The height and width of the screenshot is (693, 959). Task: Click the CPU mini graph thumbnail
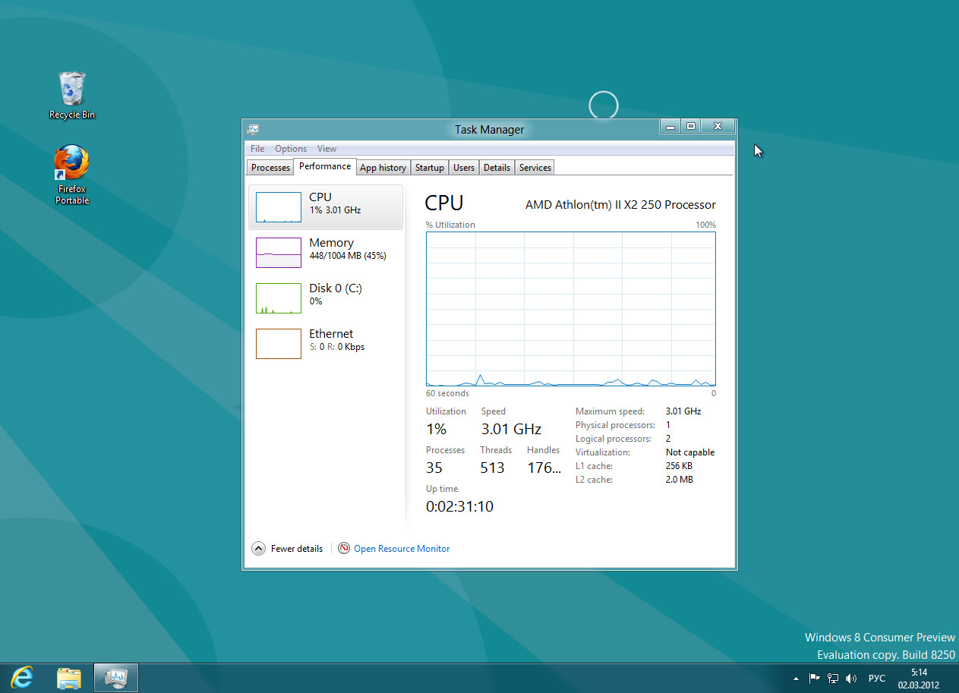(279, 207)
